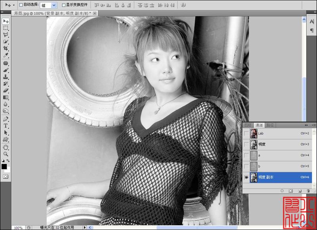Switch to the 图层 tab
This screenshot has width=317, height=230.
tap(248, 125)
